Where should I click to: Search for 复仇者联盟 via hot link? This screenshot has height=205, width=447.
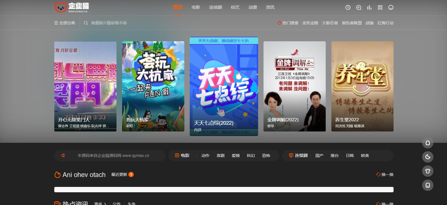pos(352,23)
